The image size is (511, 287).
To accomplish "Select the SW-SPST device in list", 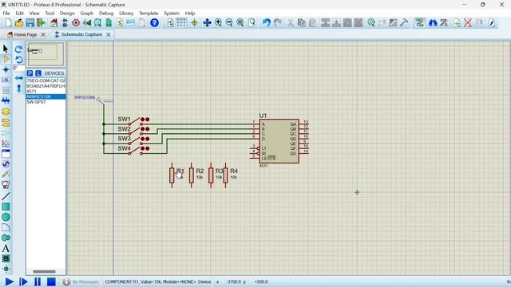I will tap(46, 102).
